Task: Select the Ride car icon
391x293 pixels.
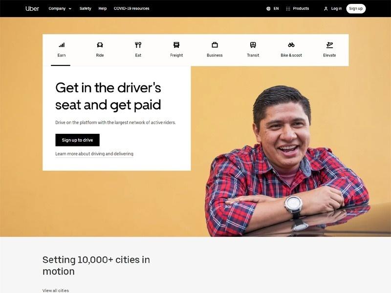Action: tap(100, 45)
